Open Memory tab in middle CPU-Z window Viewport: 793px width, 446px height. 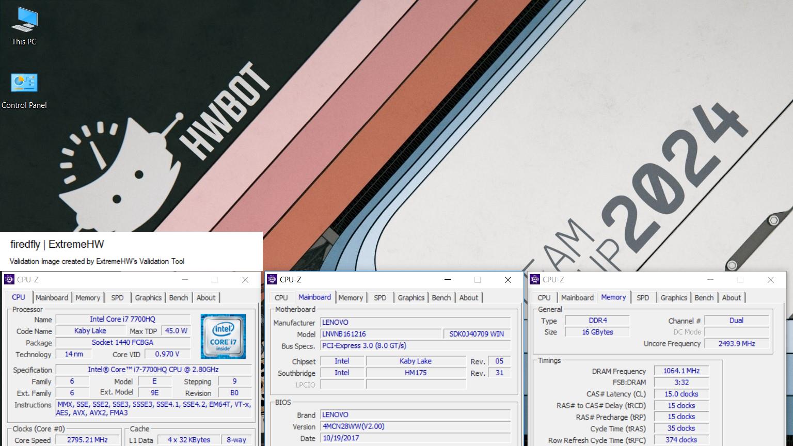point(351,298)
